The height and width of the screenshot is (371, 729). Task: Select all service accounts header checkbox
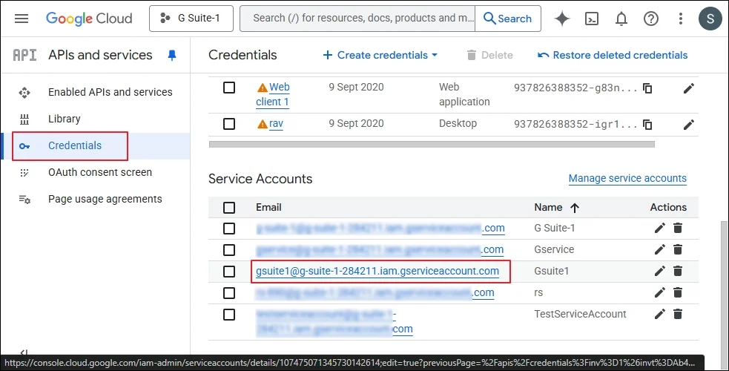click(x=229, y=207)
